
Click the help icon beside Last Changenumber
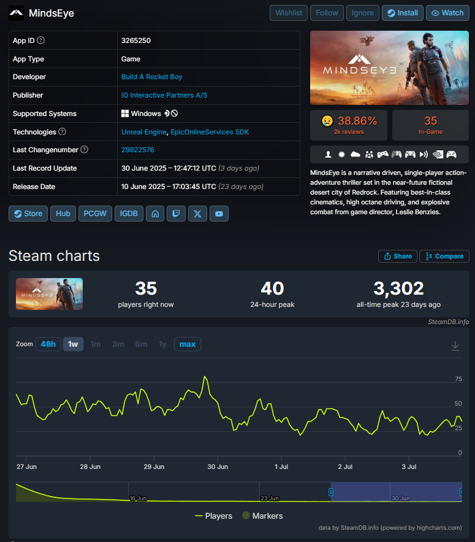pyautogui.click(x=84, y=150)
